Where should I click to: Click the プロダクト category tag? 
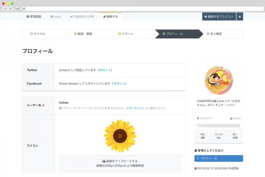[x=205, y=118]
